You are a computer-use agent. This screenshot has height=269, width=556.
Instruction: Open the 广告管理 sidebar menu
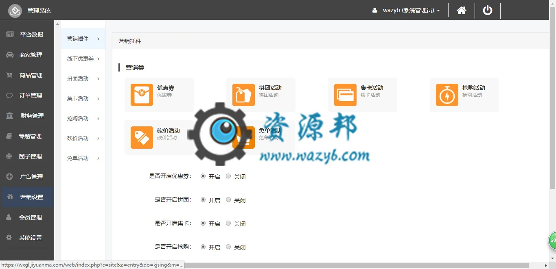tap(27, 177)
